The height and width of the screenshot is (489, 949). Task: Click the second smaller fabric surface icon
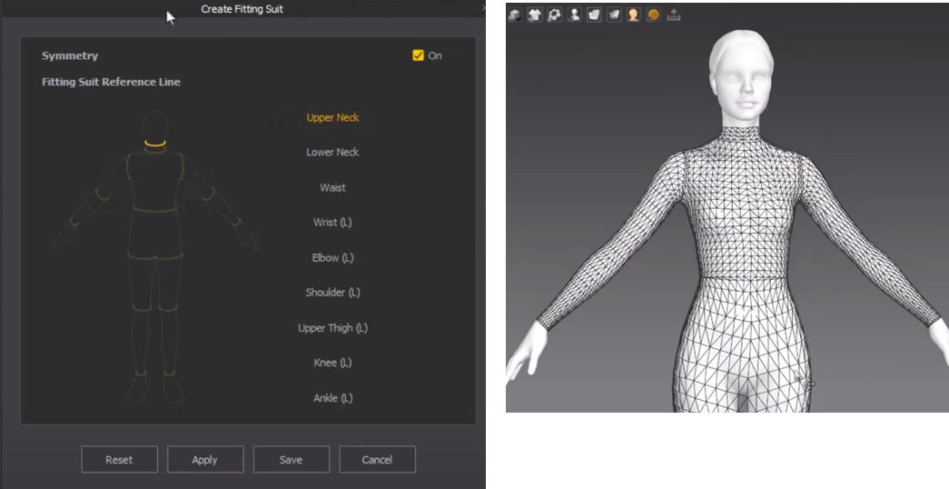614,15
